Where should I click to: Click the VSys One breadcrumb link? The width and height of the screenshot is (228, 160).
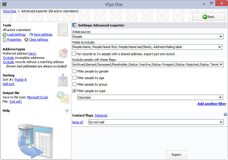point(9,11)
